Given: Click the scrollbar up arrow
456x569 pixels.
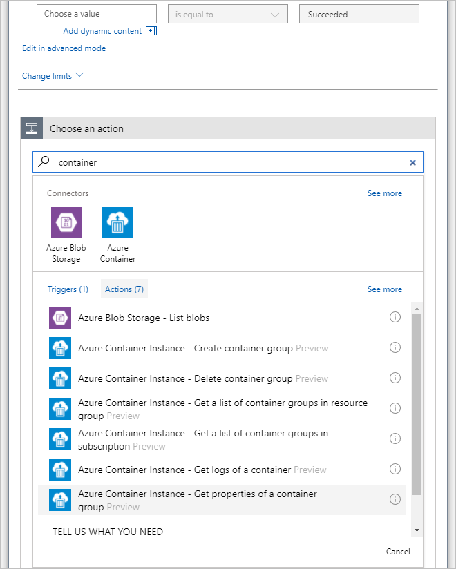Looking at the screenshot, I should [417, 309].
